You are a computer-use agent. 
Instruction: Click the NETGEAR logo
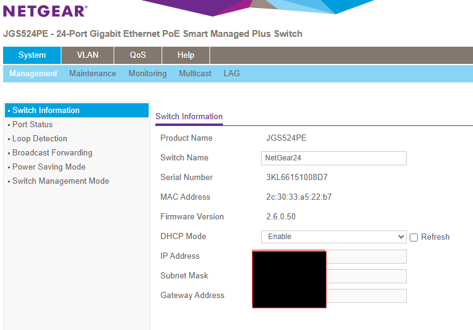45,11
